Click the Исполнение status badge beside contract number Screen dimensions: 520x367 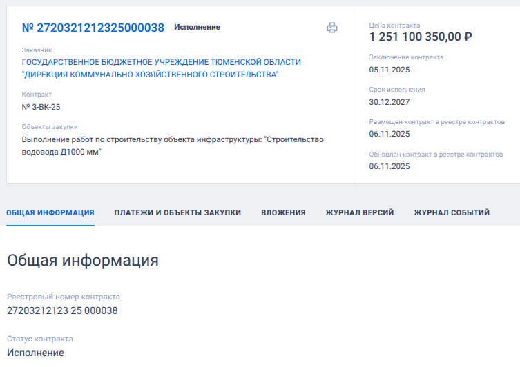197,28
